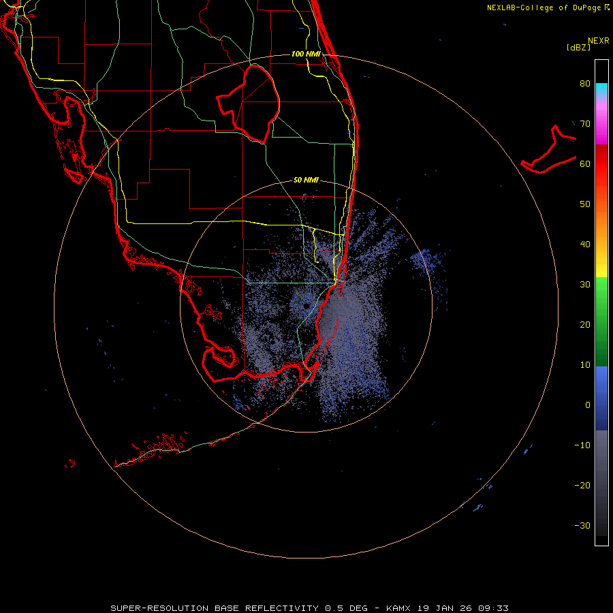The width and height of the screenshot is (613, 613).
Task: Click the 50 NMI range ring label
Action: [x=306, y=180]
